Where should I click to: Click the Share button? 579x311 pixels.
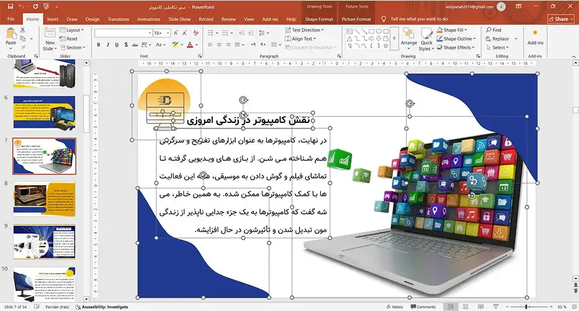pyautogui.click(x=562, y=19)
